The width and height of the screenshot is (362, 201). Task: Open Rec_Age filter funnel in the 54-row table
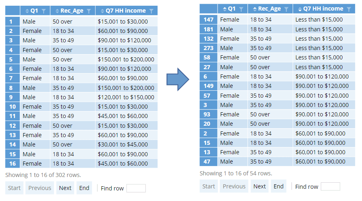(286, 9)
